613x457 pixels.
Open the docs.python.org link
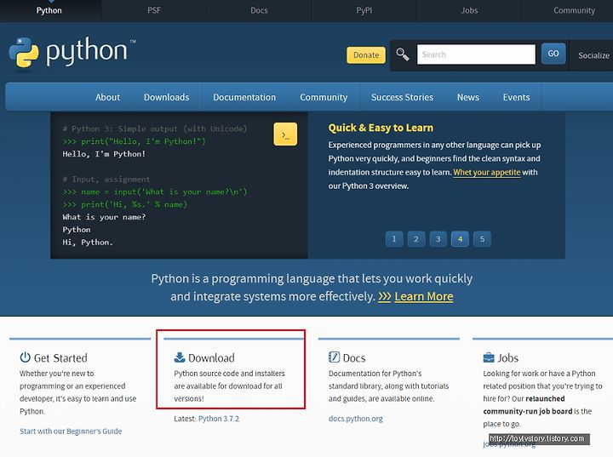[x=356, y=419]
